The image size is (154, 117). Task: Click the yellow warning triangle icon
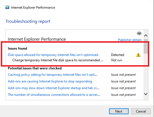click(x=138, y=55)
